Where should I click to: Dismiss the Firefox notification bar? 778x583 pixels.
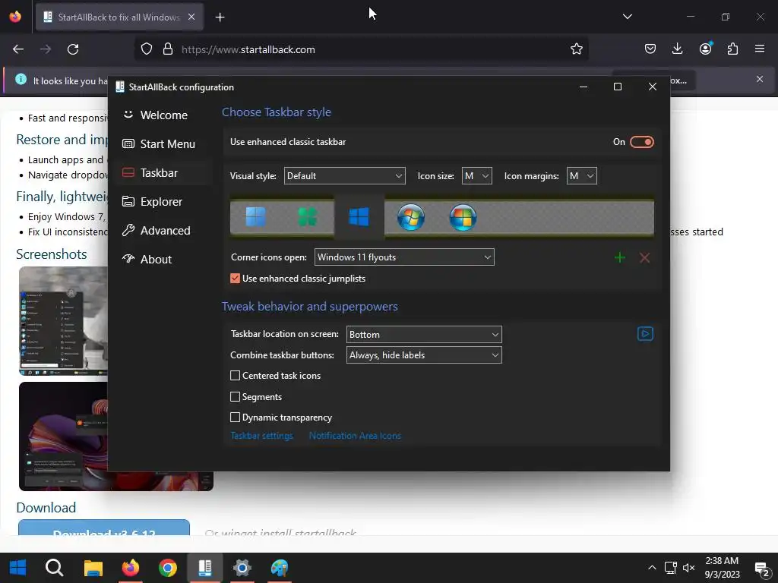tap(759, 79)
